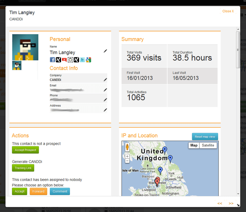
Task: Click the '369 visits' total
Action: 144,58
